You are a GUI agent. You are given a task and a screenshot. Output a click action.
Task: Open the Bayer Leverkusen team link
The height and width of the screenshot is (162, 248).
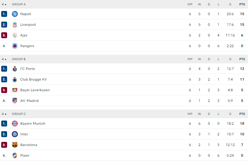[35, 90]
